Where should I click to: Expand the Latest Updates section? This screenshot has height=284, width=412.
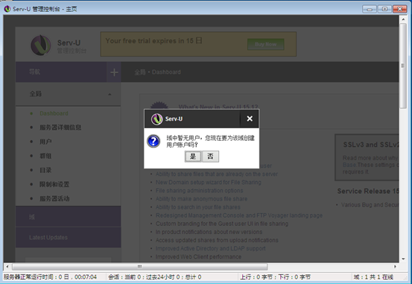tap(69, 238)
